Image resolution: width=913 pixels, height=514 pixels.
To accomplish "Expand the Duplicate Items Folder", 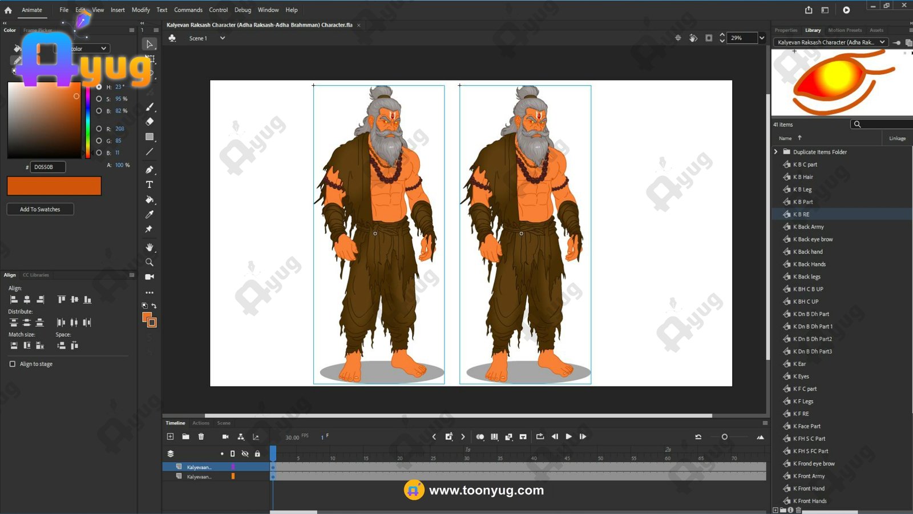I will pos(776,152).
